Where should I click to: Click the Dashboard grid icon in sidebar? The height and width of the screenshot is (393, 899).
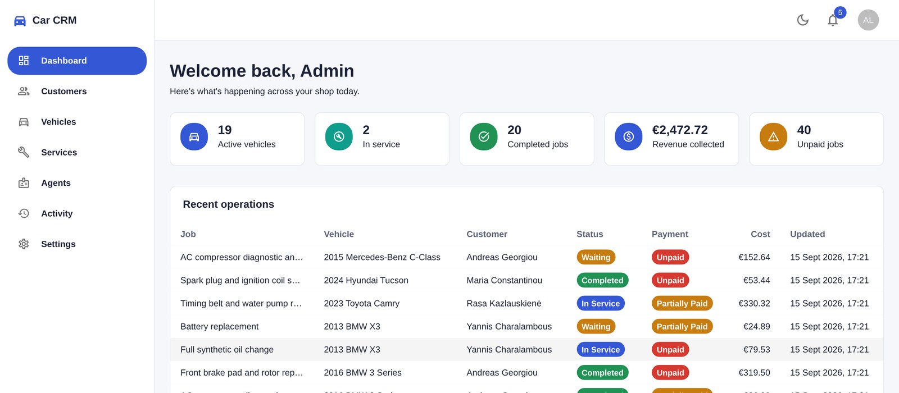[x=24, y=61]
